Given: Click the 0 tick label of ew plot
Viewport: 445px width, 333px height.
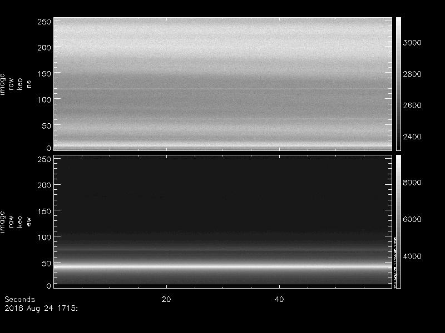Looking at the screenshot, I should tap(49, 286).
